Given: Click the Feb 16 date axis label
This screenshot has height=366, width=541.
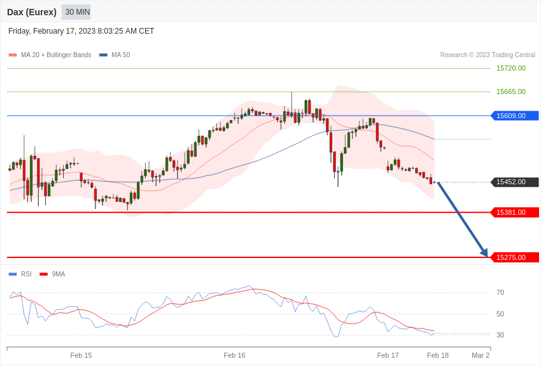Looking at the screenshot, I should tap(235, 355).
